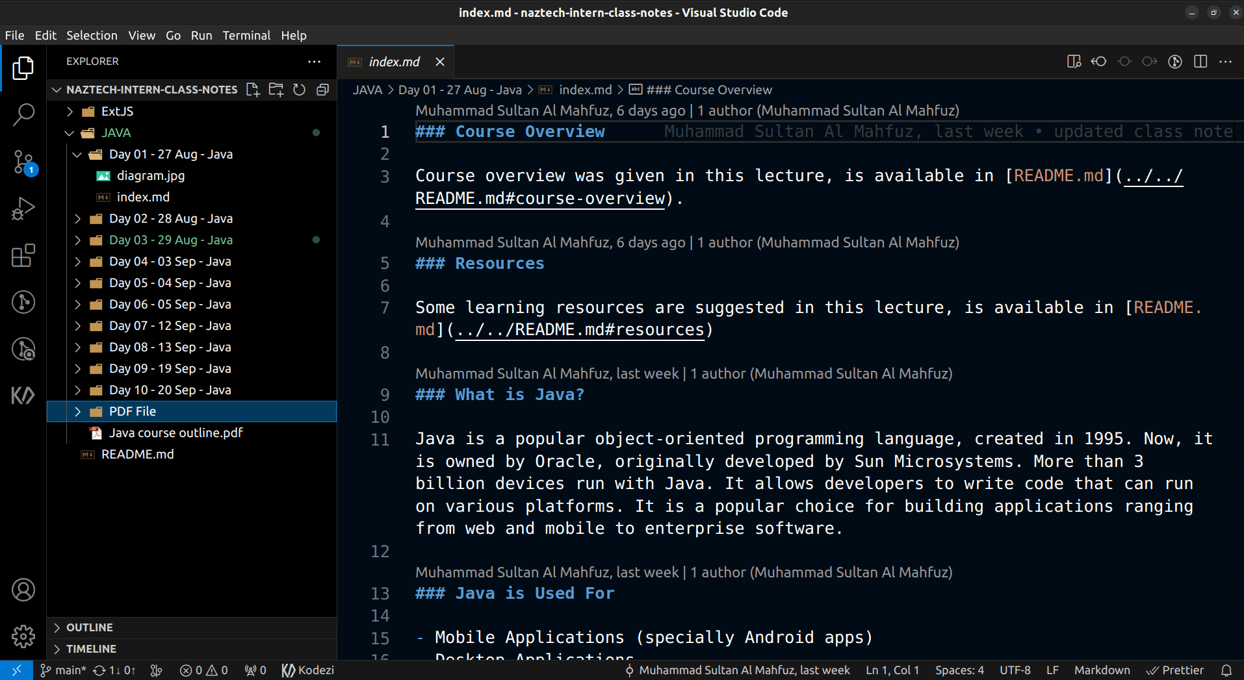This screenshot has width=1244, height=680.
Task: Open the Accounts menu icon
Action: [x=23, y=590]
